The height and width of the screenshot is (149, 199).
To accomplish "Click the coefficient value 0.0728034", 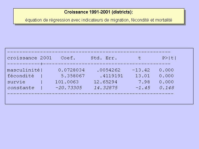I will coord(71,70).
